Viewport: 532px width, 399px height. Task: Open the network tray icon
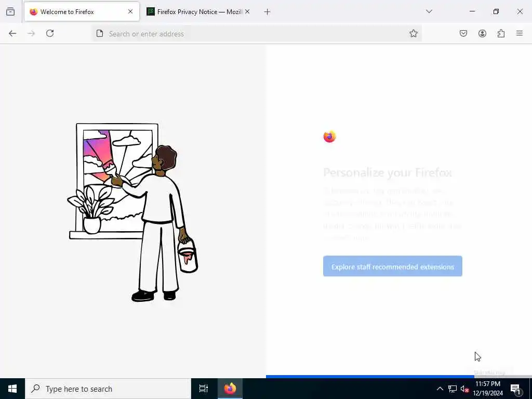[453, 389]
